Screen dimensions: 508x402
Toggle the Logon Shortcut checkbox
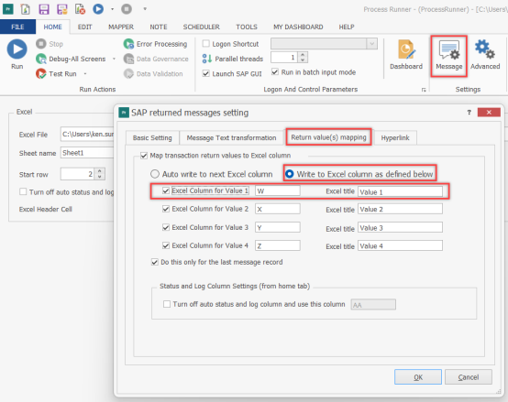(x=205, y=43)
